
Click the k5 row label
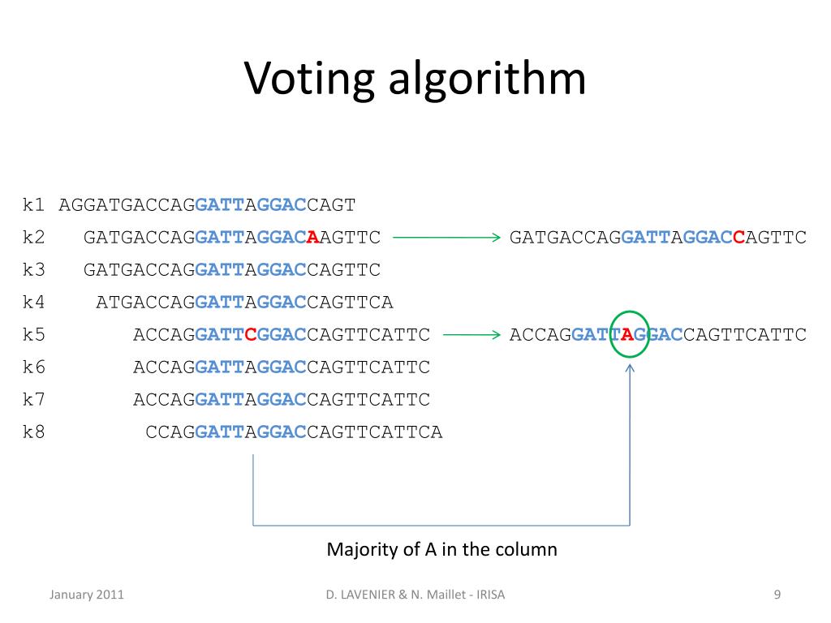coord(33,334)
